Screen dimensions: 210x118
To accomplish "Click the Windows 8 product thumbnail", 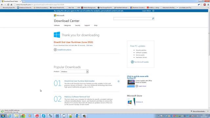I will 131,102.
